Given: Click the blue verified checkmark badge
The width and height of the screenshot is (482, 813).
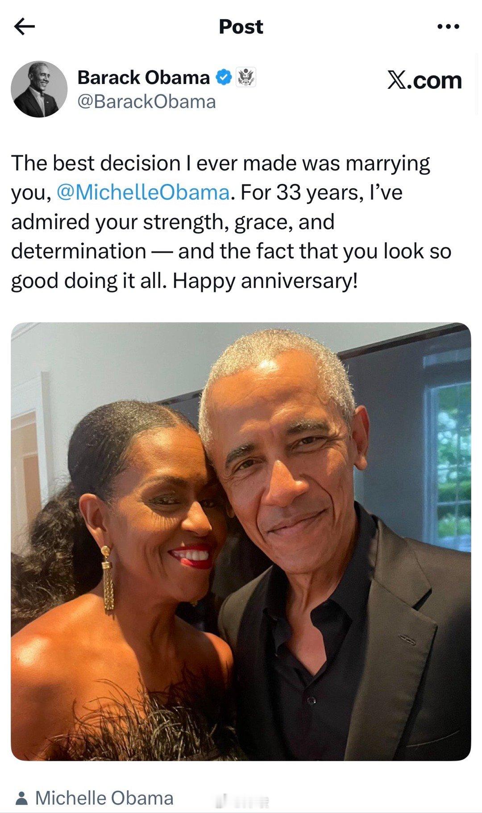Looking at the screenshot, I should [x=224, y=78].
